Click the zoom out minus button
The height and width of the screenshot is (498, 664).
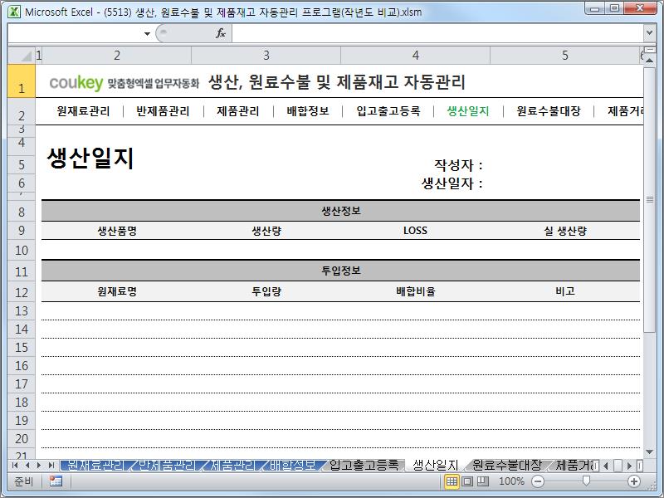[x=538, y=481]
